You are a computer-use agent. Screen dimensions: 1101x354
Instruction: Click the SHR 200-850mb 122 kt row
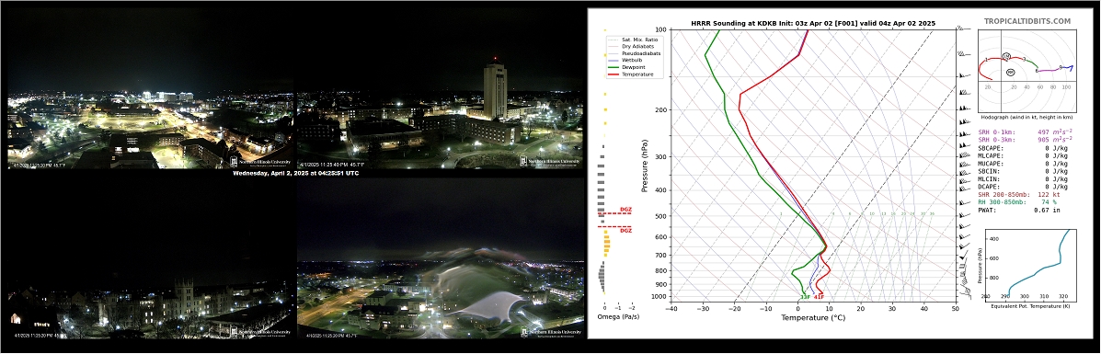coord(1019,194)
